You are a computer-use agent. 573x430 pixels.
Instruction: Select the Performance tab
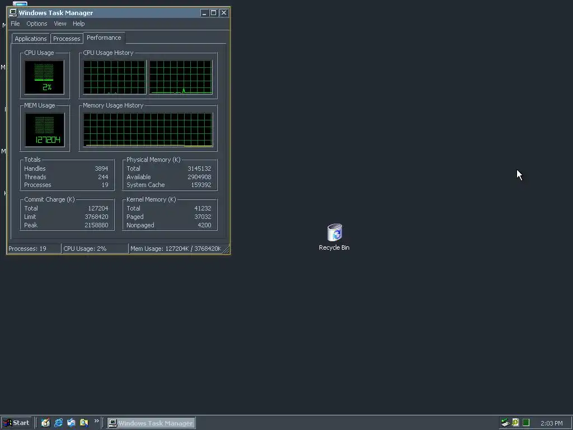[x=104, y=38]
